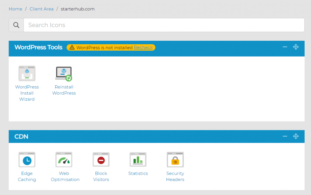This screenshot has height=195, width=311.
Task: Click the starterhub.com breadcrumb text
Action: pyautogui.click(x=77, y=9)
